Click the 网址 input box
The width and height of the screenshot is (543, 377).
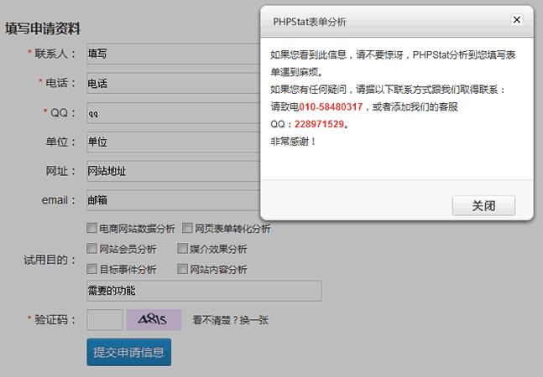(174, 171)
